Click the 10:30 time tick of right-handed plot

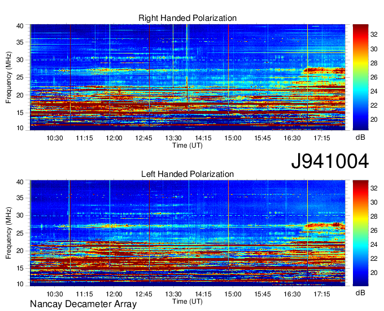pyautogui.click(x=55, y=138)
